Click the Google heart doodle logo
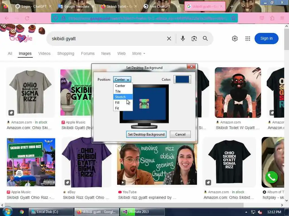289x216 pixels. [x=21, y=38]
